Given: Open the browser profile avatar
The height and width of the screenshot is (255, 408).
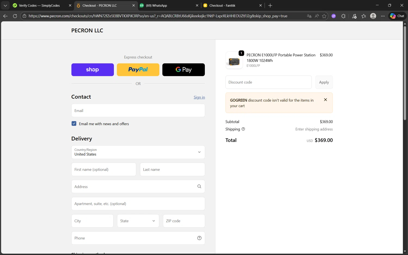Looking at the screenshot, I should pos(373,16).
